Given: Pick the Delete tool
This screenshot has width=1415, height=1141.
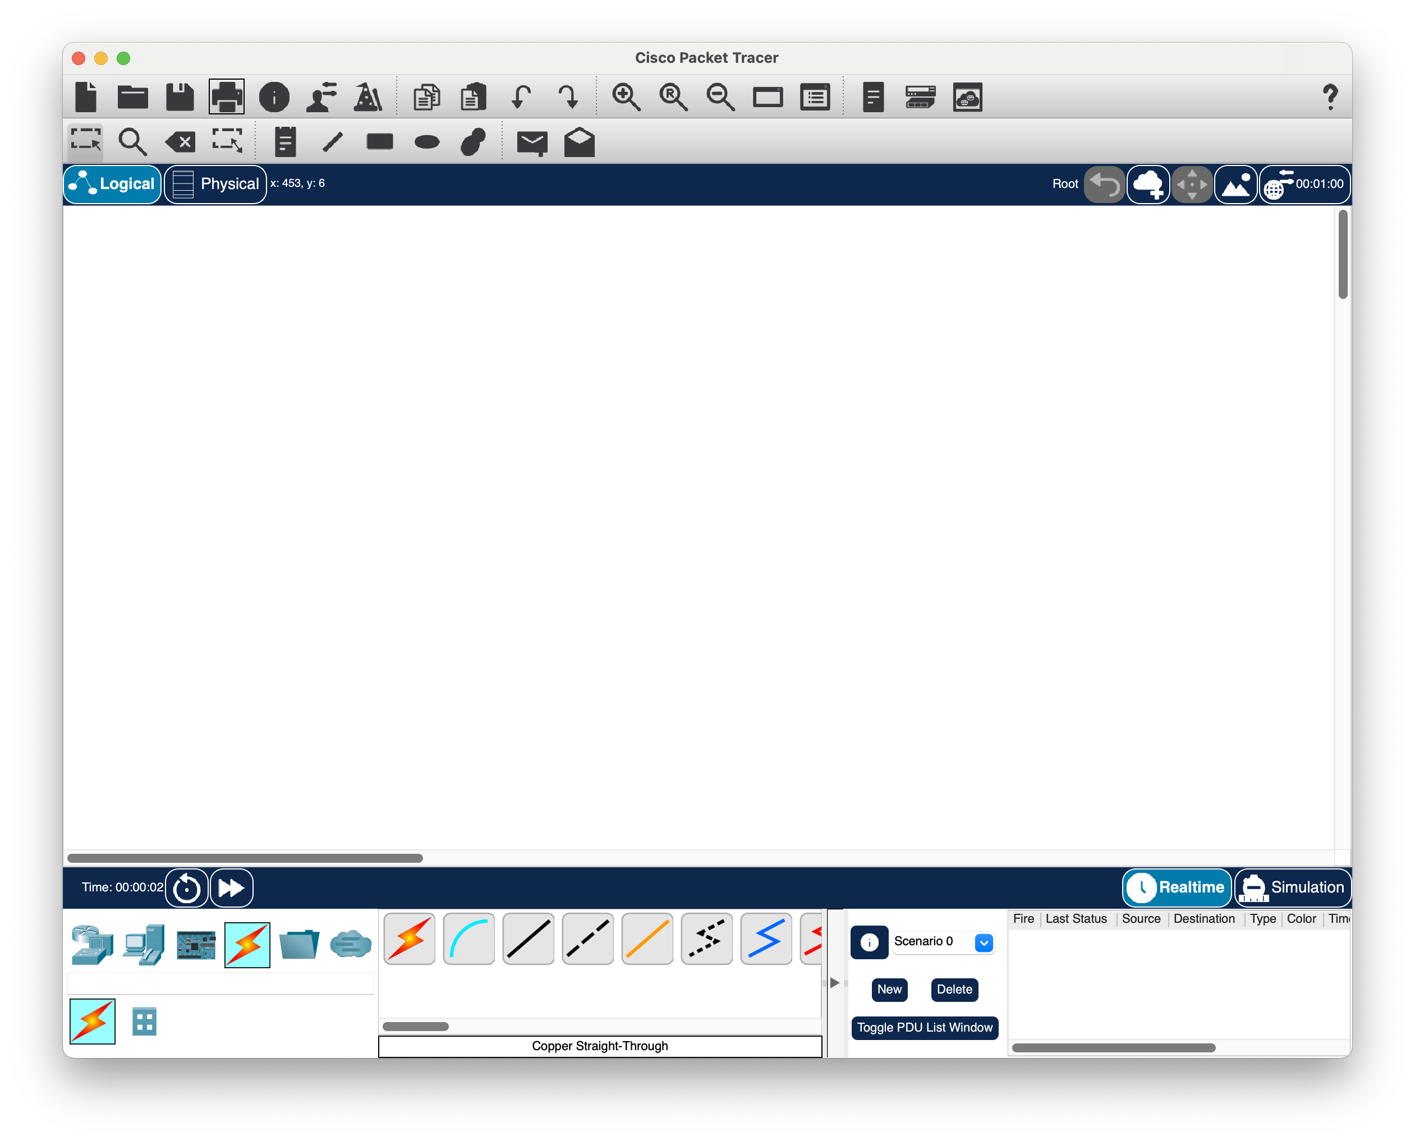Looking at the screenshot, I should (x=180, y=141).
